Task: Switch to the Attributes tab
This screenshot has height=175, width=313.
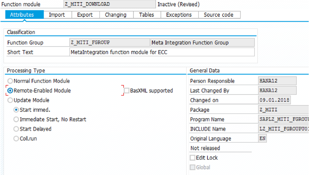Action: (22, 15)
